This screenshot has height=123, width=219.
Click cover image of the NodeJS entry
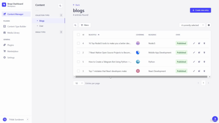(138, 43)
